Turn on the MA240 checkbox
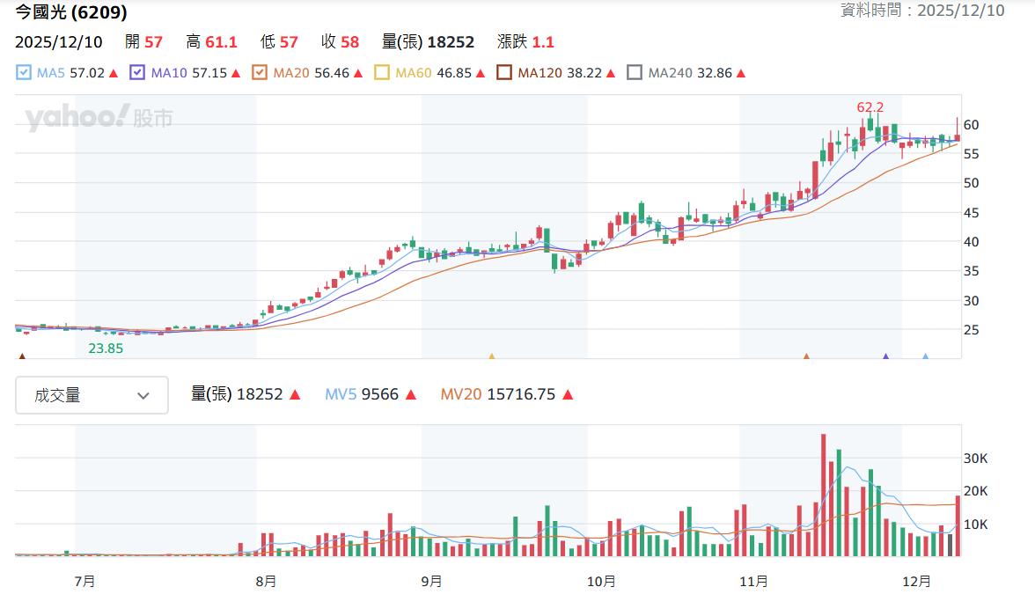 pyautogui.click(x=635, y=72)
